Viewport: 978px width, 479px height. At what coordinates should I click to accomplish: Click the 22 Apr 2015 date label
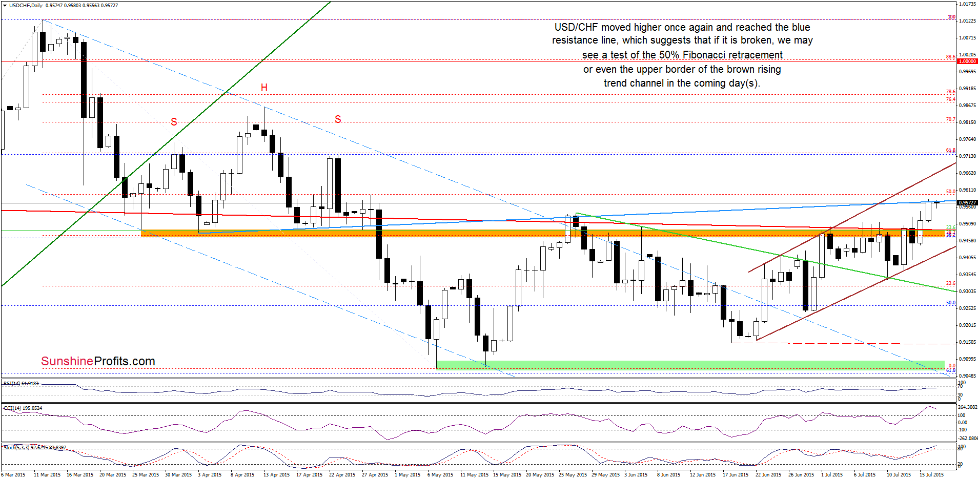[x=342, y=475]
